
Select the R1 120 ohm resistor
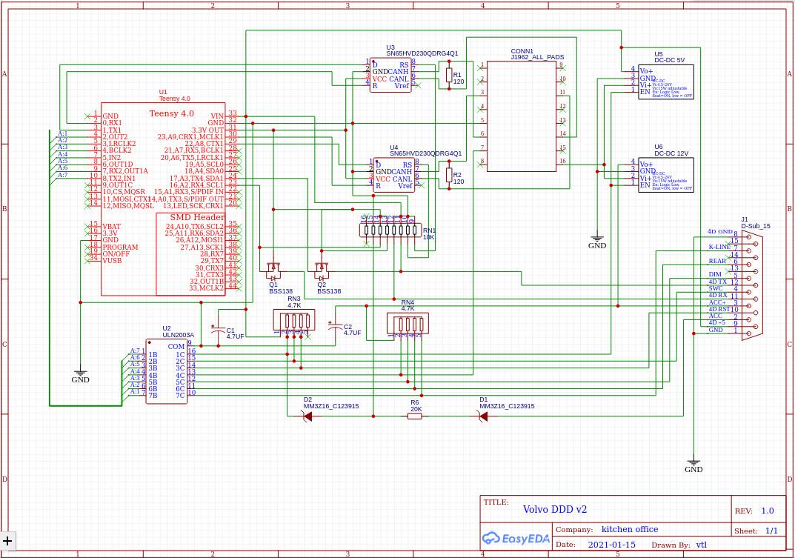448,76
